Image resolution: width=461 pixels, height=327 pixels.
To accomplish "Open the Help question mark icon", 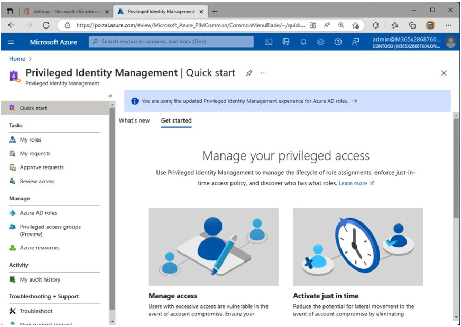I will click(x=338, y=42).
